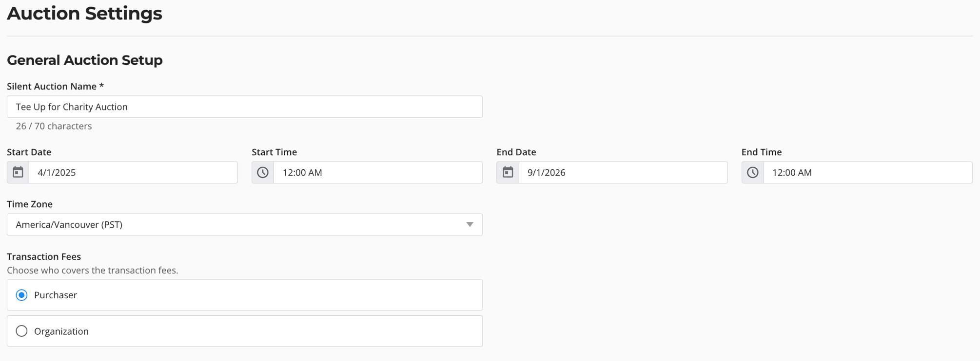This screenshot has width=980, height=361.
Task: Choose Organization to cover transaction fees
Action: coord(21,331)
